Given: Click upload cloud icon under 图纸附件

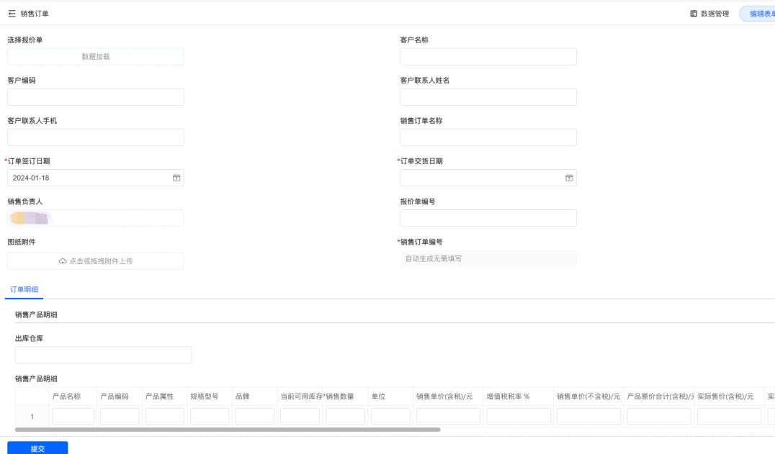Looking at the screenshot, I should tap(63, 261).
